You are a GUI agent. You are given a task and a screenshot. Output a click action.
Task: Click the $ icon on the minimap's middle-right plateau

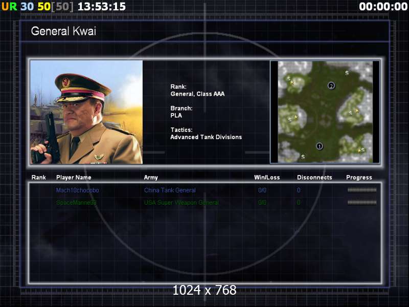pos(351,113)
